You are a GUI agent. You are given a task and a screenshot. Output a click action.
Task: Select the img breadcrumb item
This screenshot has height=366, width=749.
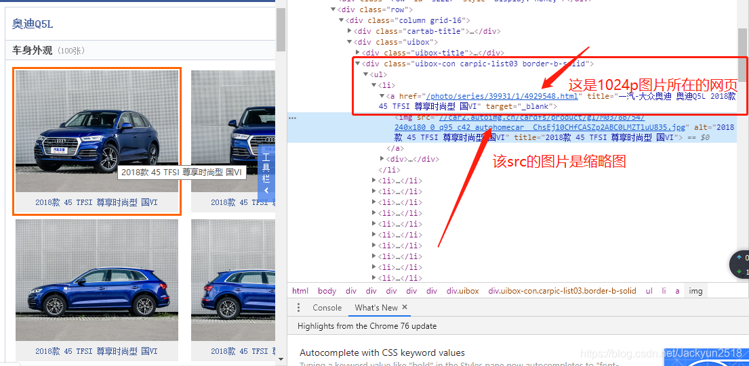[696, 291]
